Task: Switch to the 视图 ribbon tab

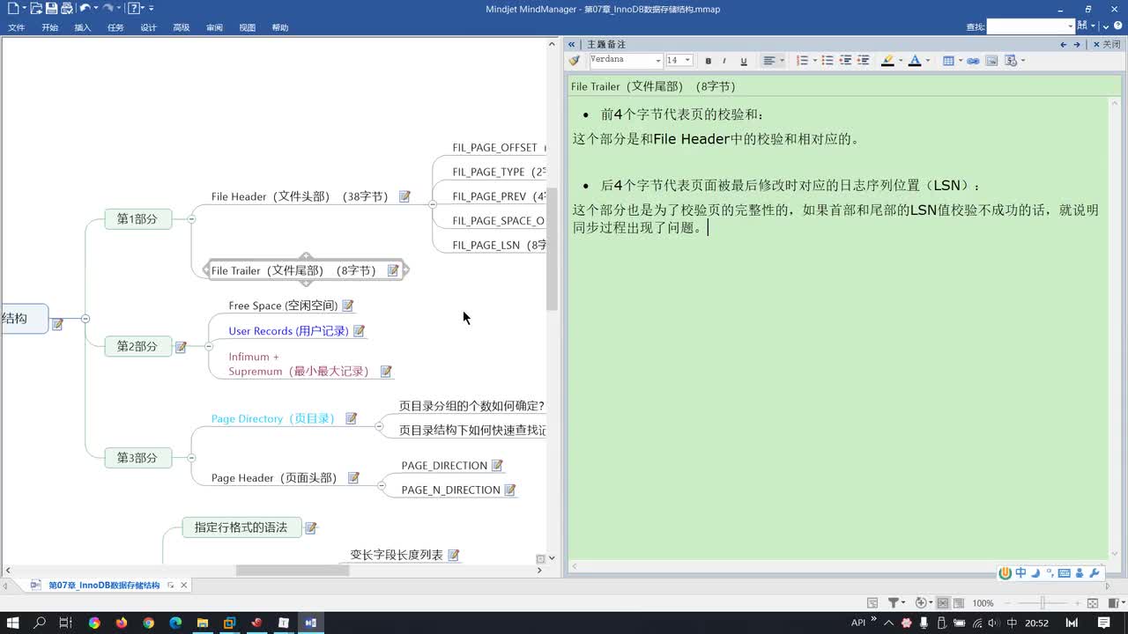Action: pyautogui.click(x=248, y=27)
